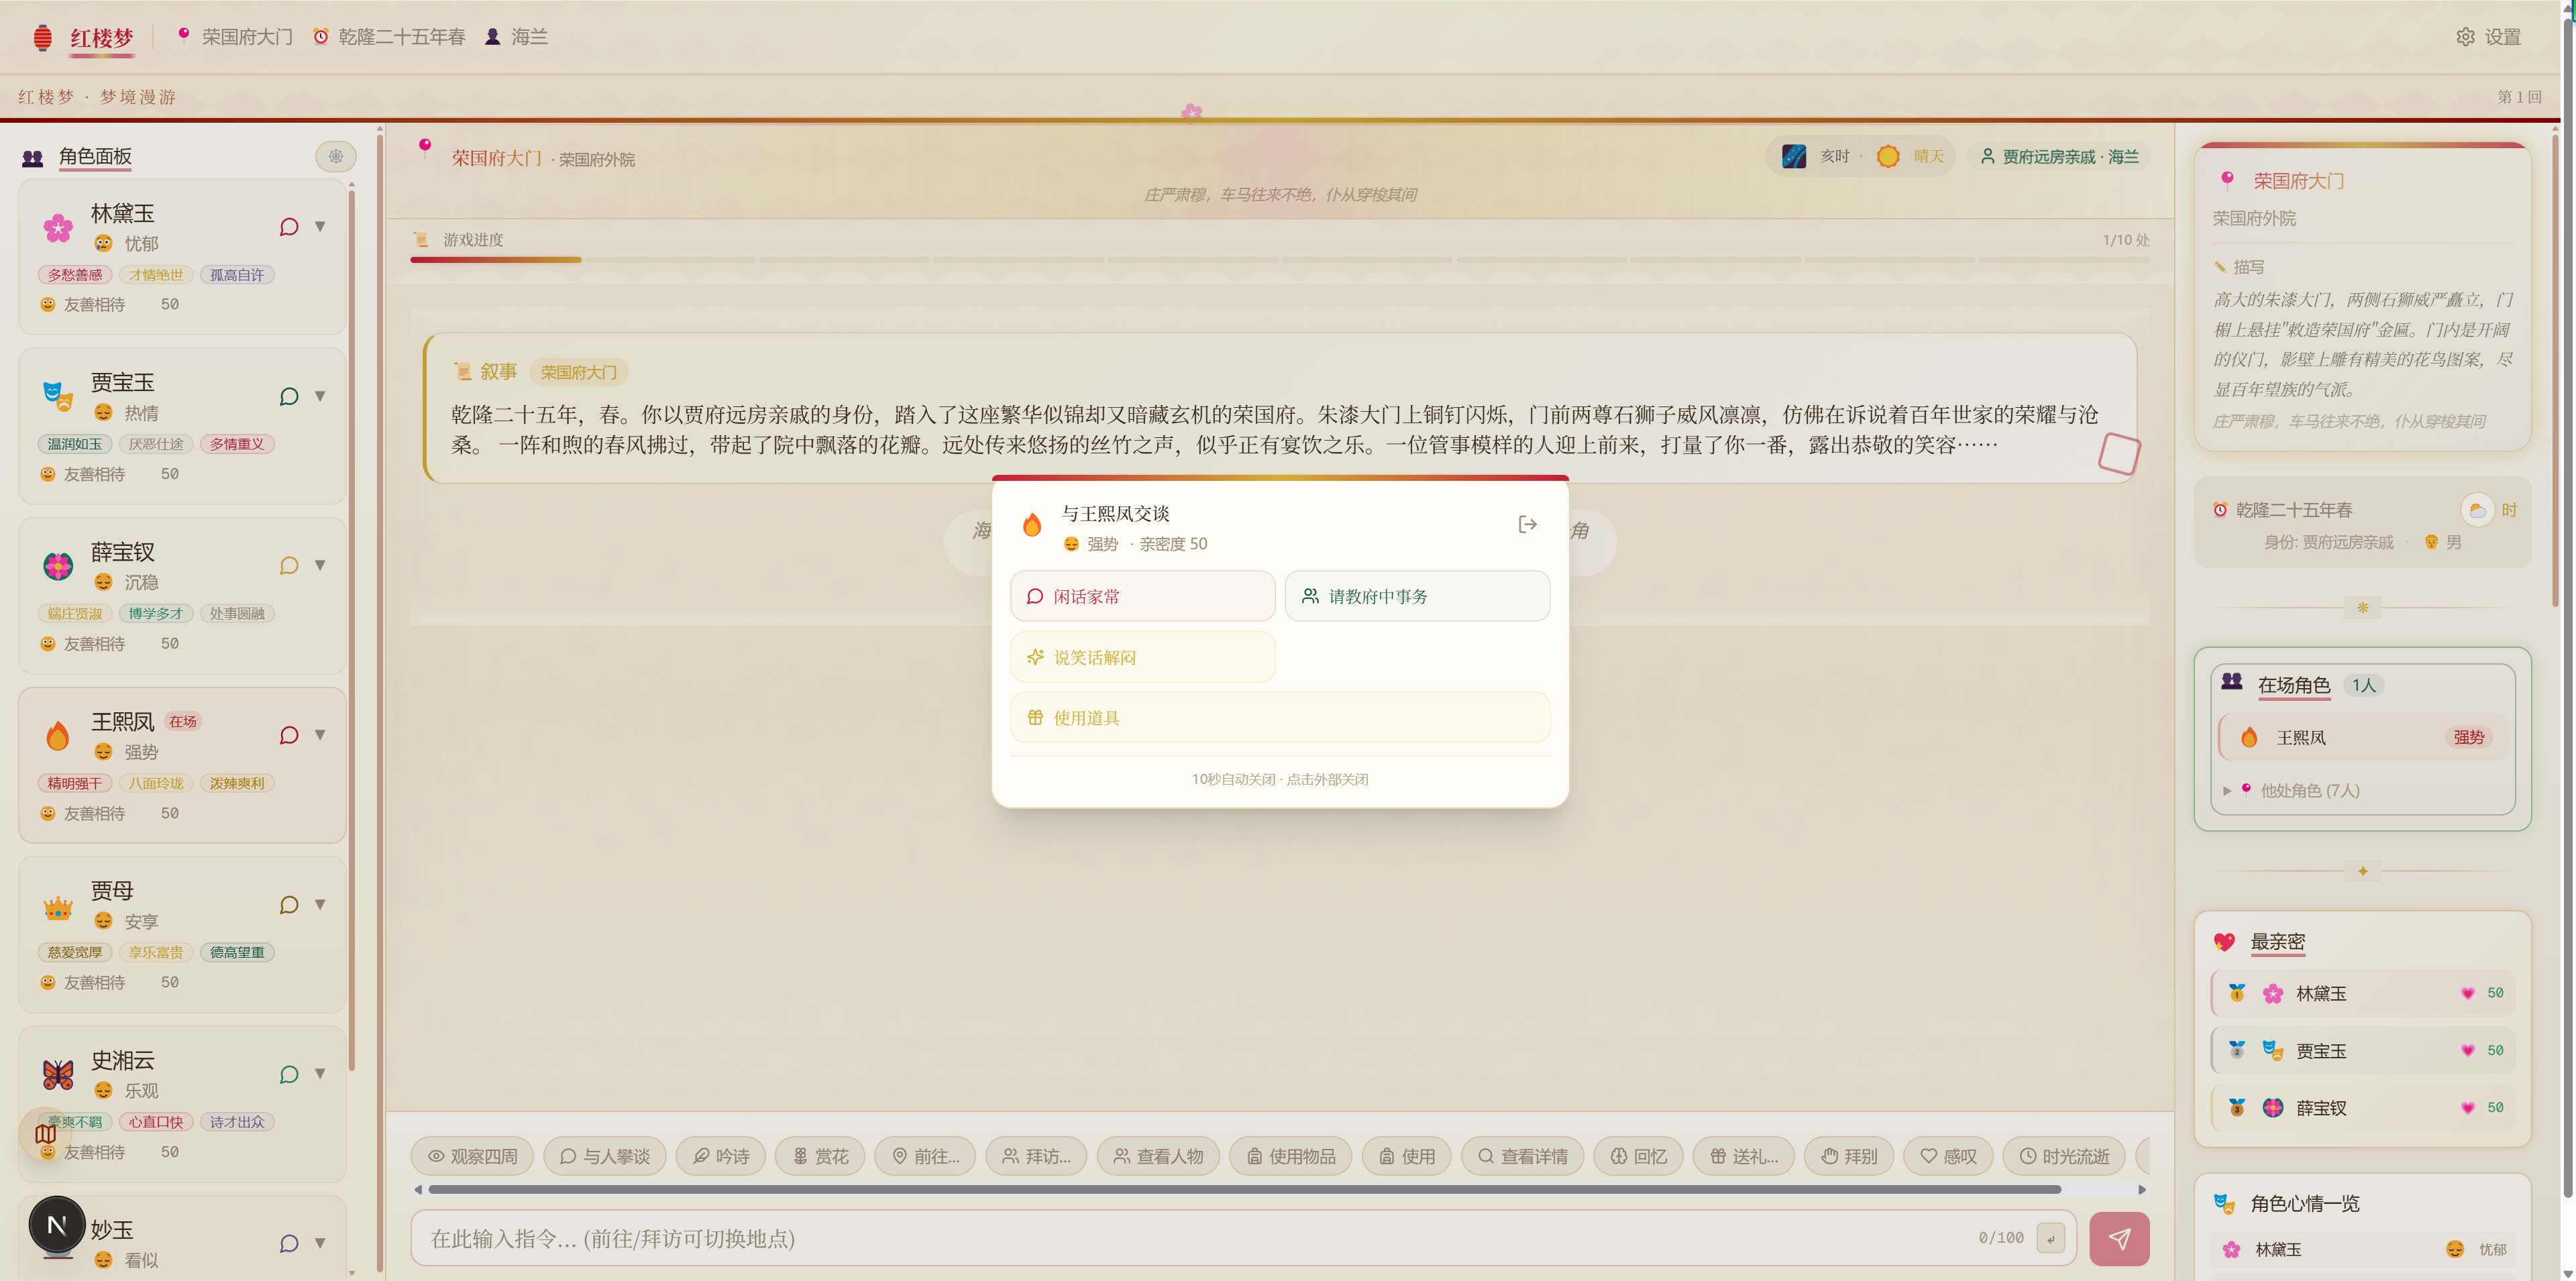Click the pink square stamp on narrative card
This screenshot has height=1281, width=2576.
point(2118,453)
